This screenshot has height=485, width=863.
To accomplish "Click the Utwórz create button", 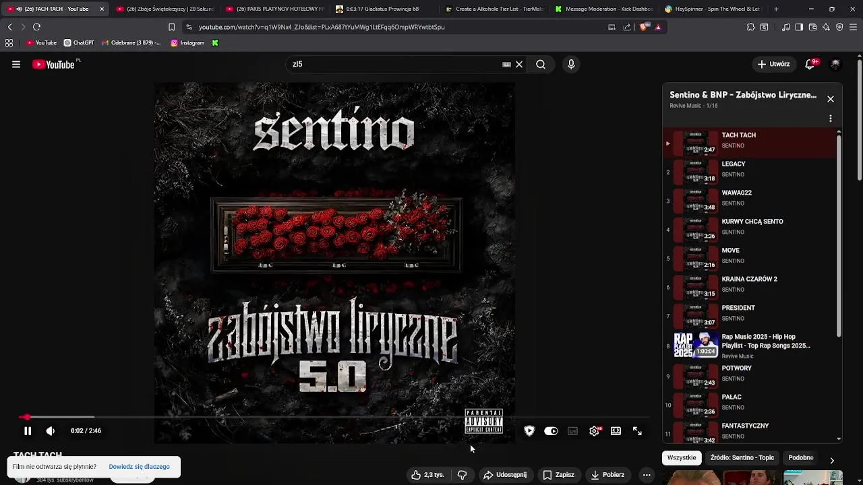I will [773, 65].
